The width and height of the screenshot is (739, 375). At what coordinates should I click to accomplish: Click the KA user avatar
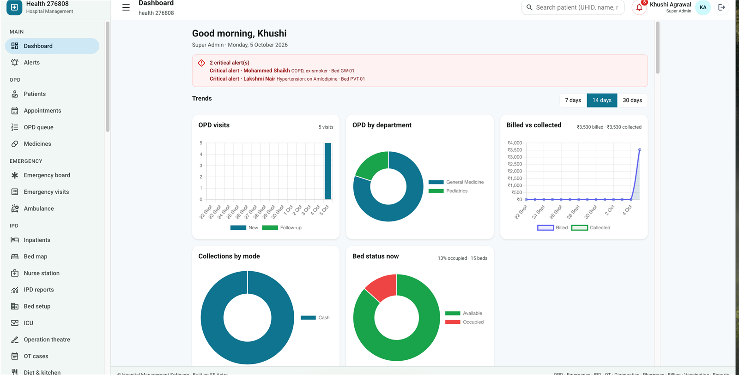click(x=703, y=7)
